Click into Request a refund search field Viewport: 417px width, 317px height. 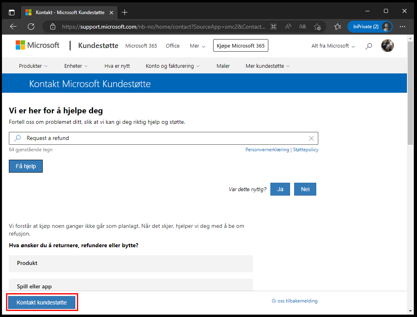coord(164,138)
